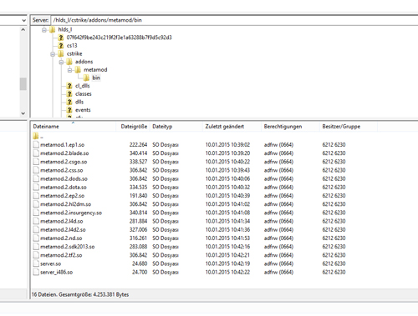Click the question-mark icon beside classes

point(69,94)
